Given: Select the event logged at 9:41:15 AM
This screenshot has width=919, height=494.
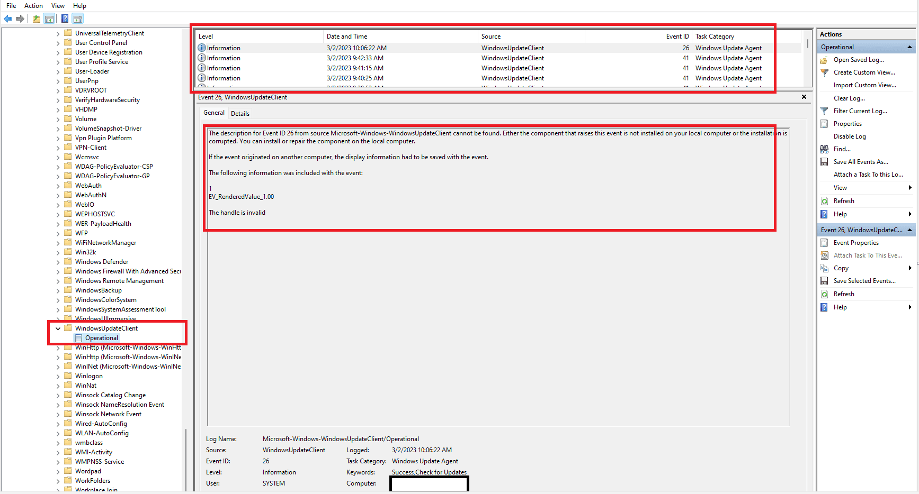Looking at the screenshot, I should coord(498,68).
